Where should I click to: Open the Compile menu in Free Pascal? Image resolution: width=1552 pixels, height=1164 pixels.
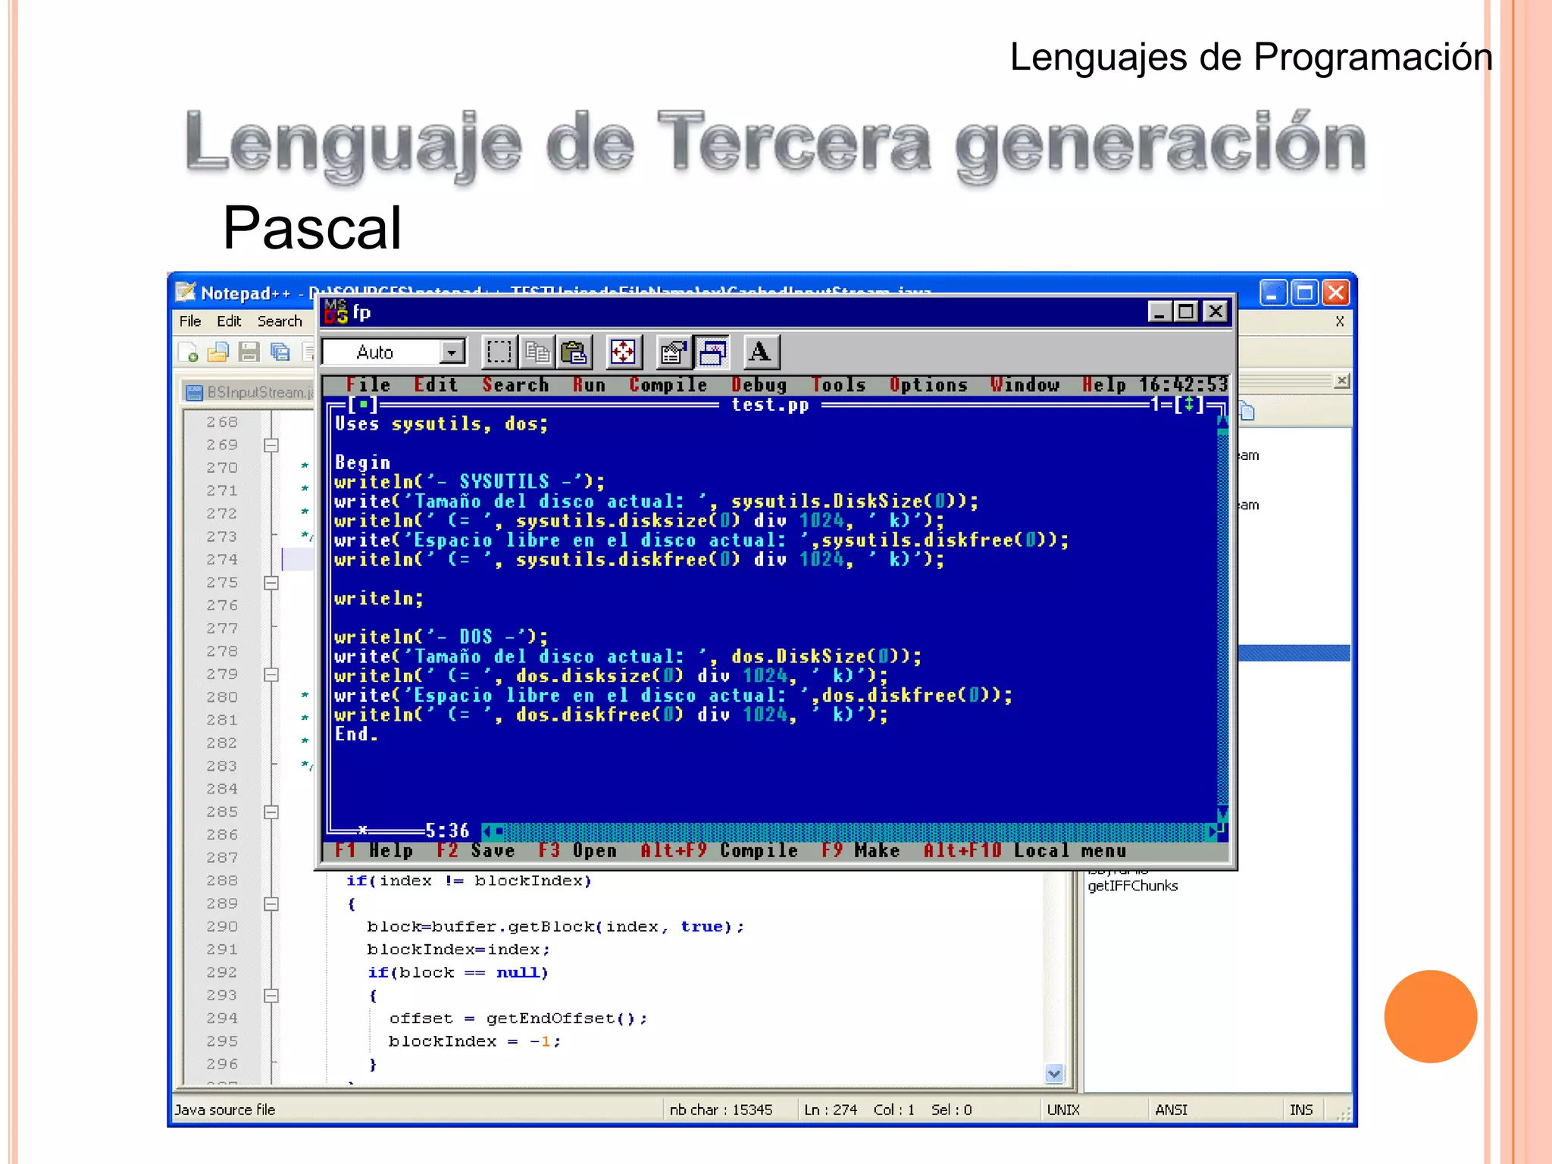pyautogui.click(x=668, y=386)
